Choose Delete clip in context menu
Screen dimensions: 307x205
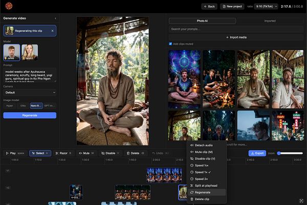(x=207, y=199)
